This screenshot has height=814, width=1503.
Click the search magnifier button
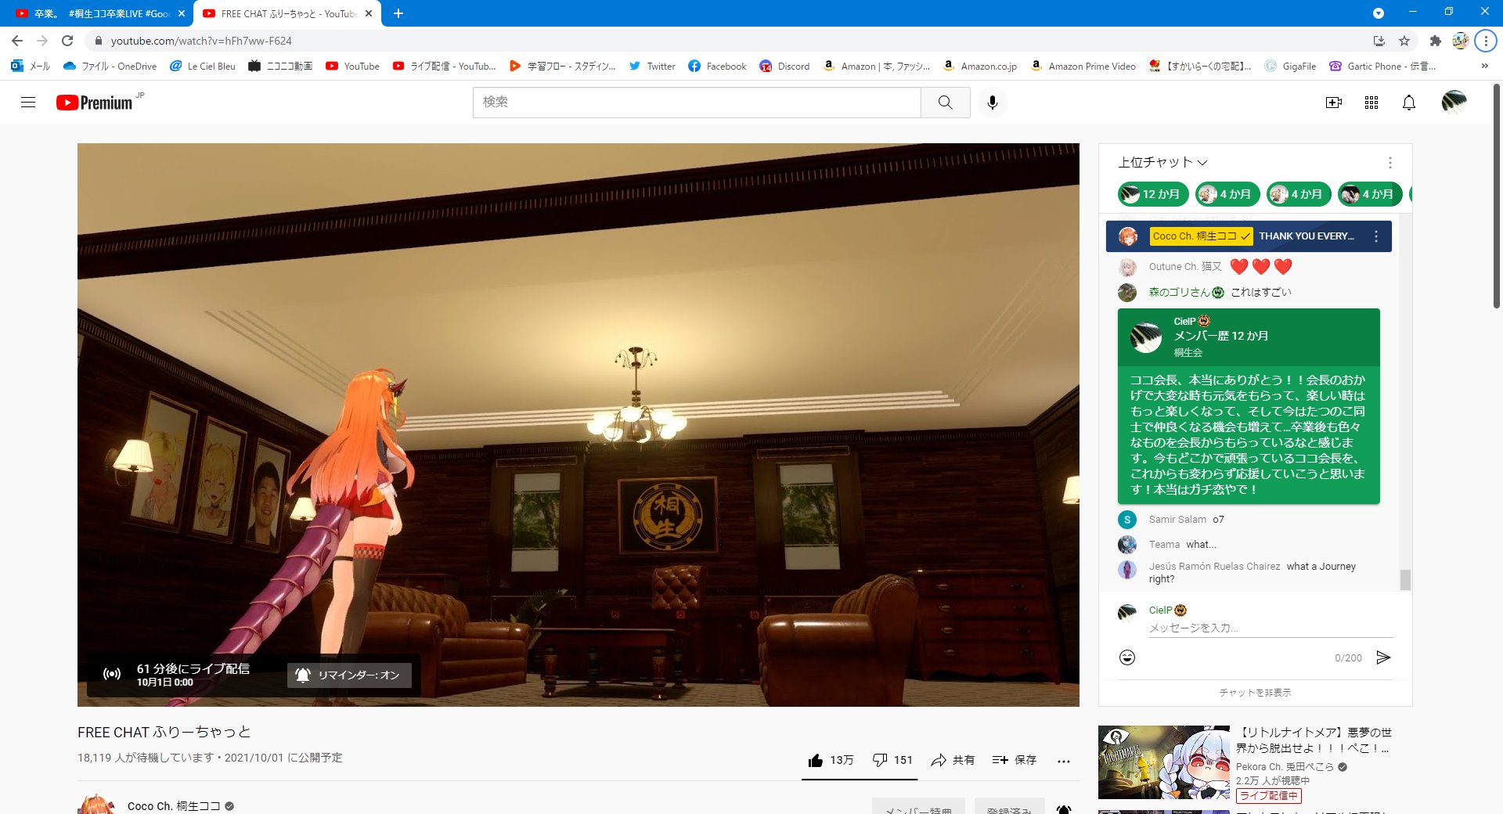946,103
